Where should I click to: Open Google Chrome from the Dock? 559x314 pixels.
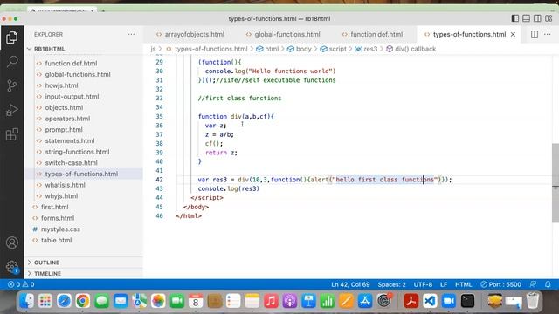82,301
